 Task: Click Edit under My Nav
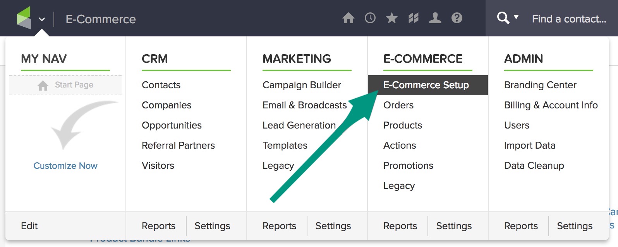[x=29, y=226]
